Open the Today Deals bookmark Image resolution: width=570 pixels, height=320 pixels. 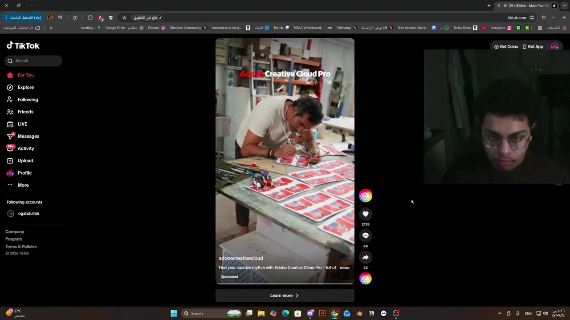coord(465,28)
